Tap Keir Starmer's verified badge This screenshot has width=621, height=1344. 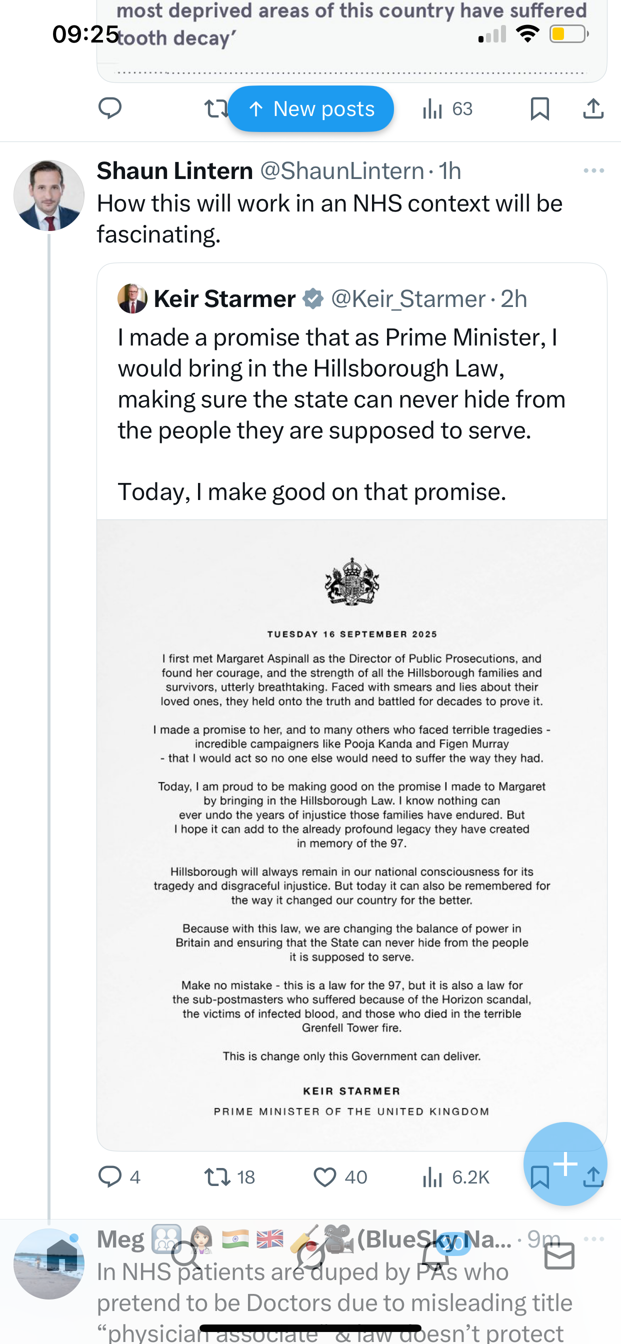coord(313,299)
